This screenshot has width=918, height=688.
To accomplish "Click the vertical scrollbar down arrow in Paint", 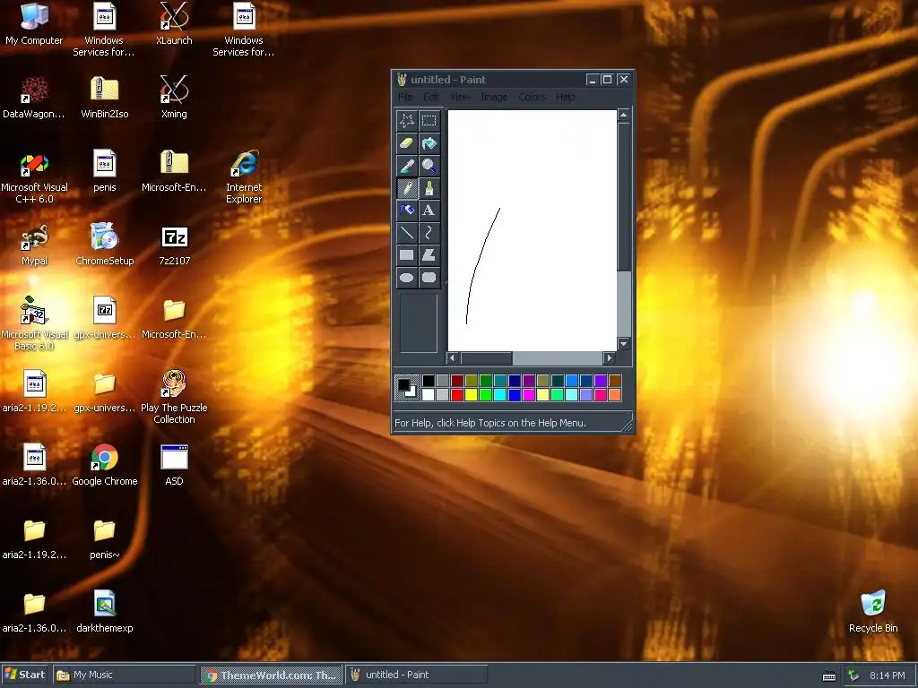I will pos(624,343).
